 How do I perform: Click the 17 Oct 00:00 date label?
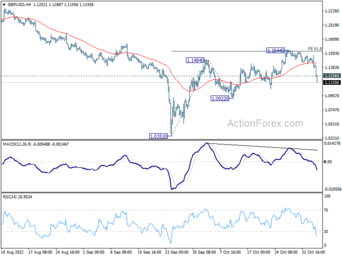pyautogui.click(x=259, y=252)
